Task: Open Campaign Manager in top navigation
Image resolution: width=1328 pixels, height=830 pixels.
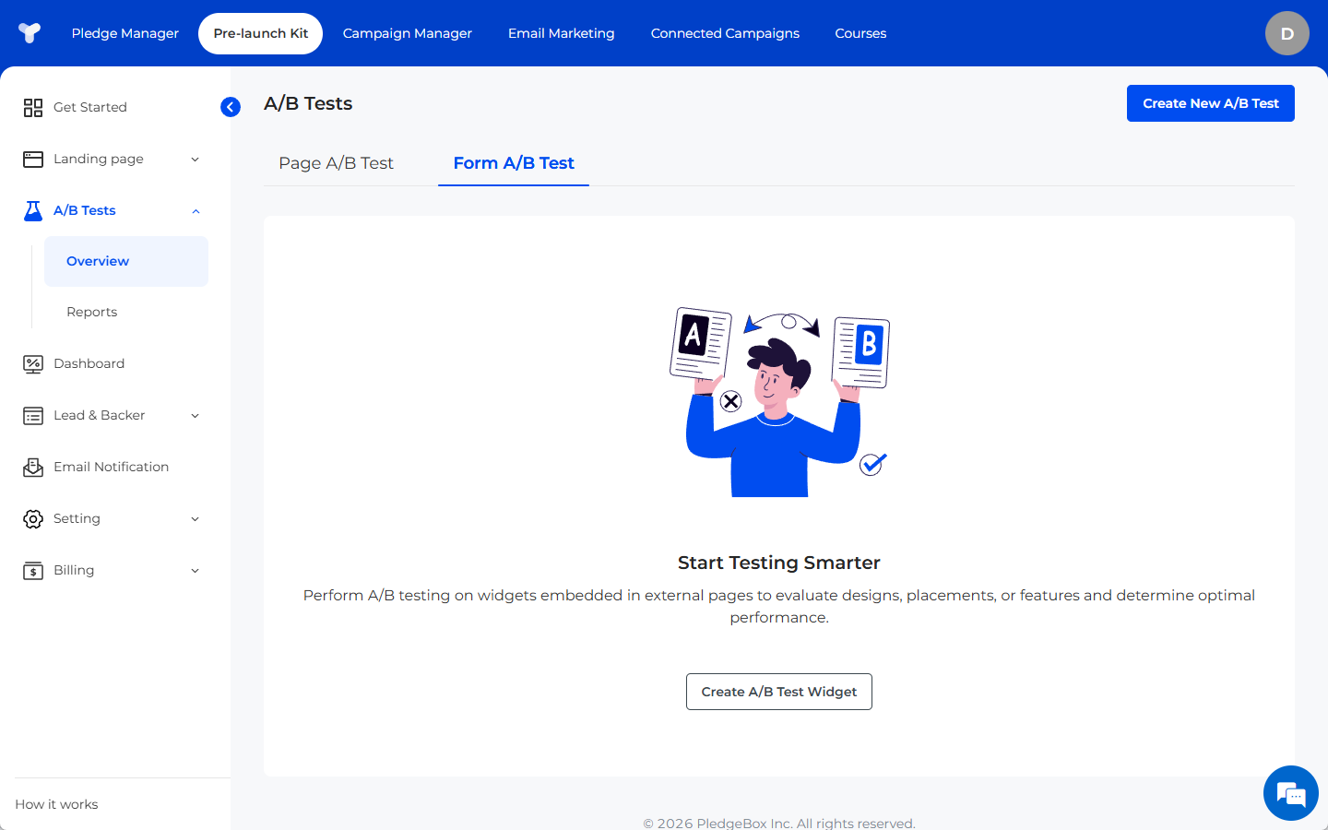Action: (407, 33)
